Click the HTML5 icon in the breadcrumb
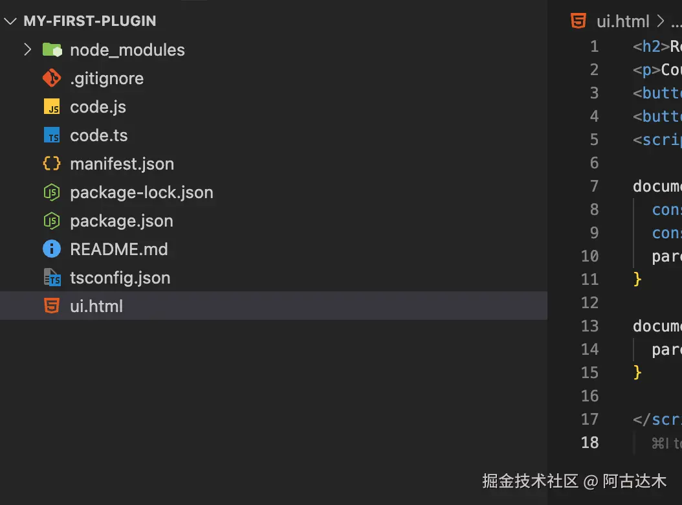This screenshot has height=505, width=682. [x=578, y=21]
